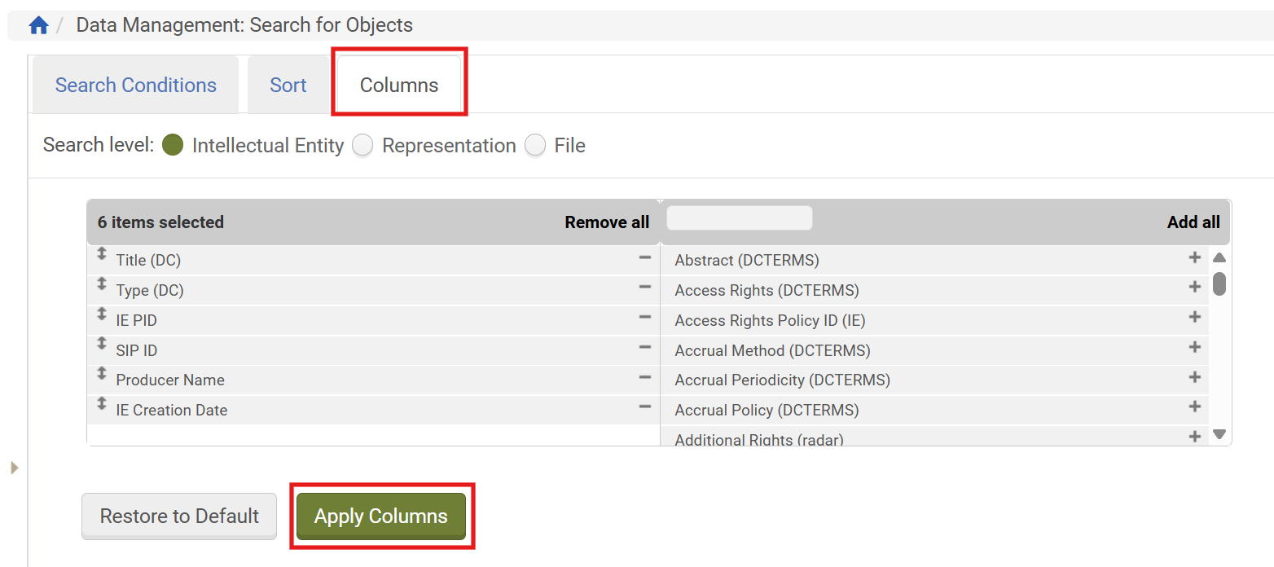Click Apply Columns button
Viewport: 1274px width, 567px height.
[x=380, y=516]
